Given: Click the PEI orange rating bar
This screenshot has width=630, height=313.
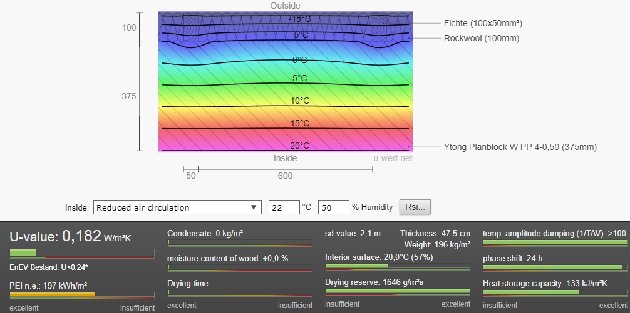Looking at the screenshot, I should 82,296.
